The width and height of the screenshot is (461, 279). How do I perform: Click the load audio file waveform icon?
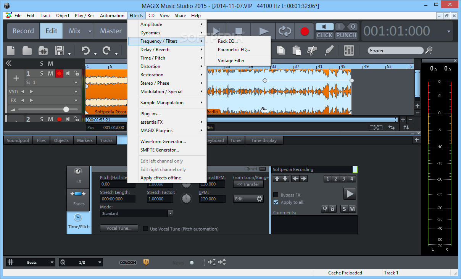[x=43, y=51]
